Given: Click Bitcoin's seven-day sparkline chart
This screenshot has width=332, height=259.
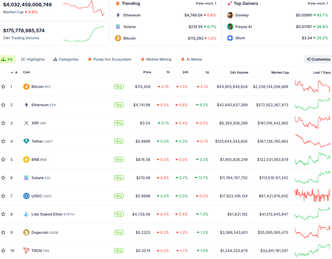Looking at the screenshot, I should 312,86.
